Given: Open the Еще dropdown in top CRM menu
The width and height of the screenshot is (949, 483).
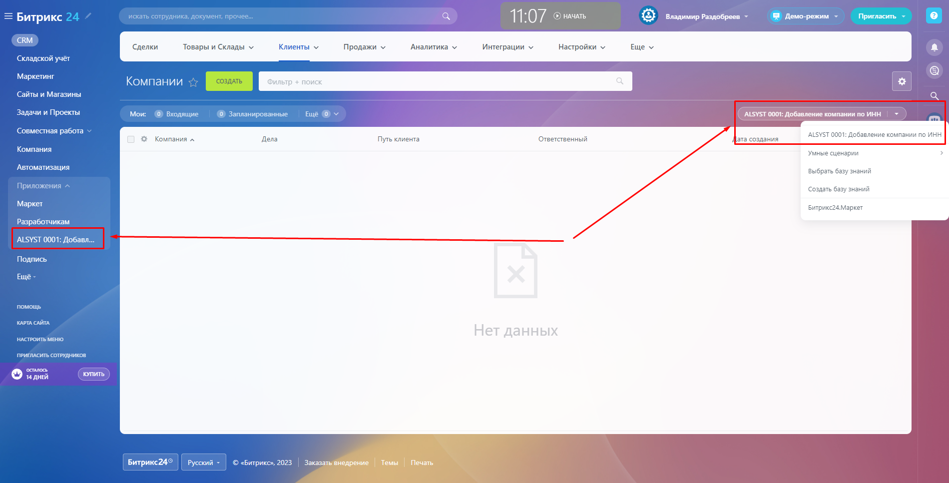Looking at the screenshot, I should [x=642, y=47].
